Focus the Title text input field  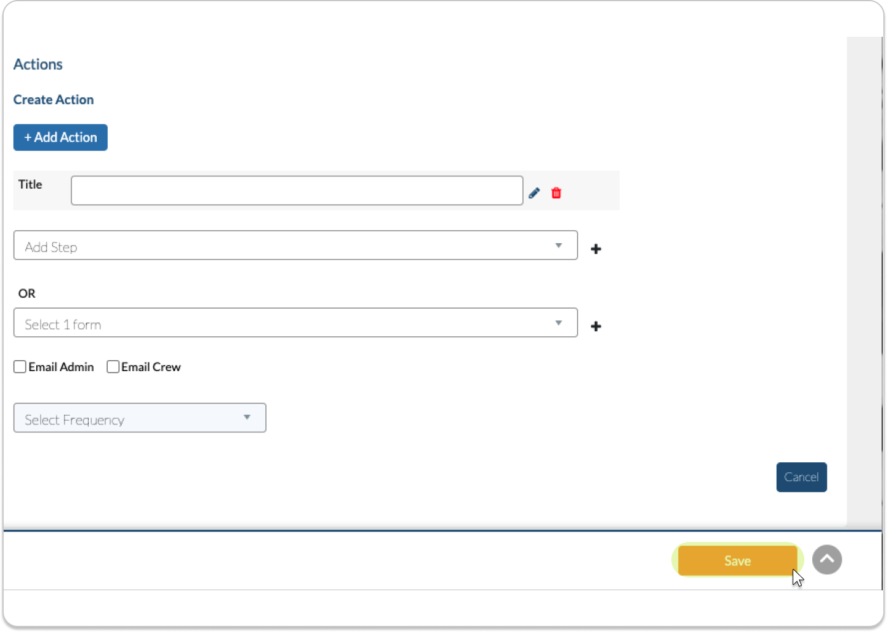[296, 190]
